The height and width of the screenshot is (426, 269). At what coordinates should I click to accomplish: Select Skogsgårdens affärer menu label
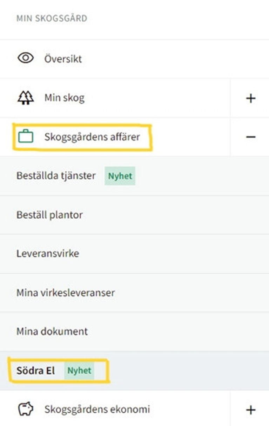click(92, 137)
